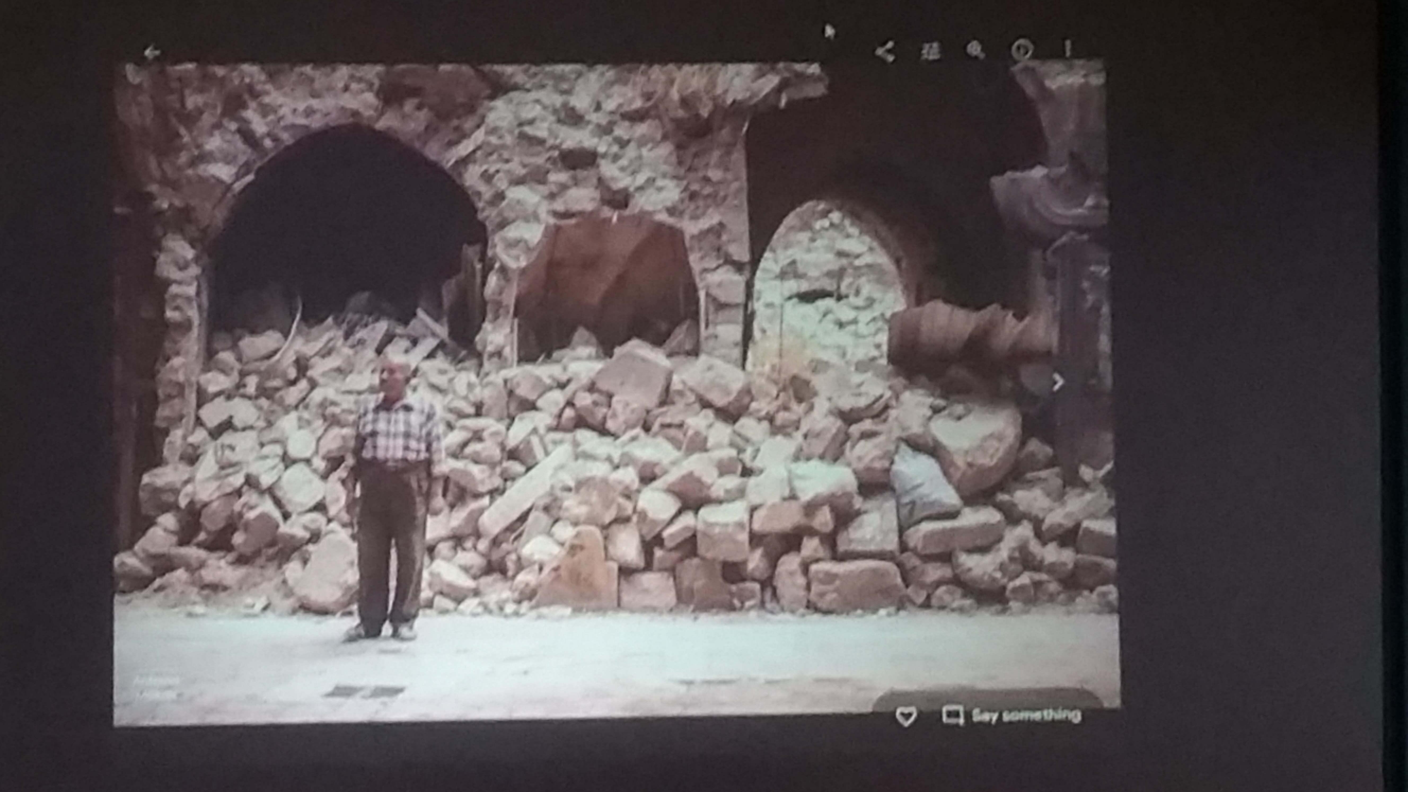Image resolution: width=1408 pixels, height=792 pixels.
Task: Click the drain grate on pavement
Action: [364, 692]
